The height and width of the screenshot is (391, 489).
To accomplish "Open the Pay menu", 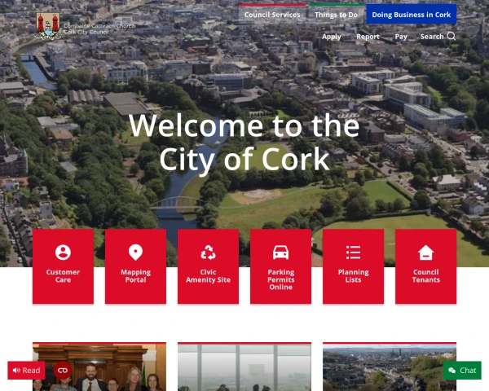I will 401,37.
